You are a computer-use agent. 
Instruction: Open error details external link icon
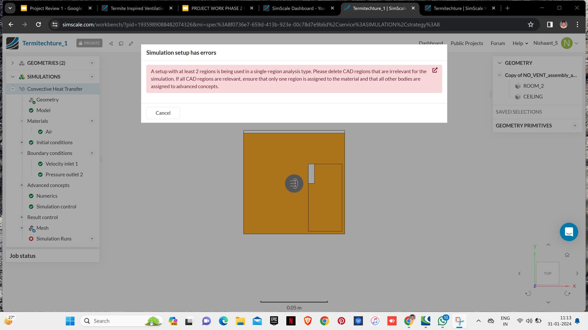[x=435, y=70]
